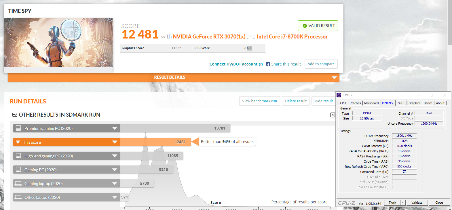452x210 pixels.
Task: Expand the Premium gaming PC (2020) row
Action: click(115, 128)
